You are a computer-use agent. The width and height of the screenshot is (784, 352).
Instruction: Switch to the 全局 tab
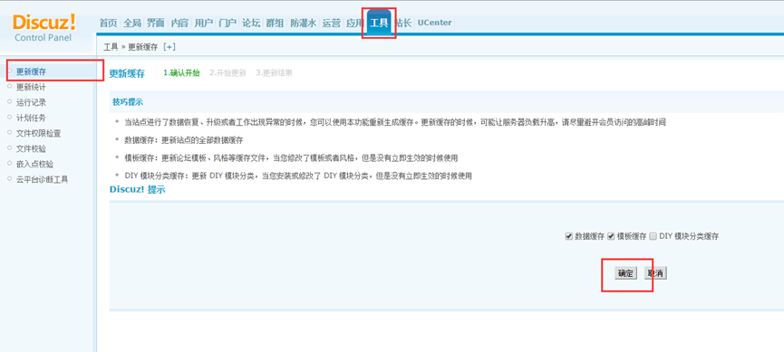pyautogui.click(x=132, y=23)
